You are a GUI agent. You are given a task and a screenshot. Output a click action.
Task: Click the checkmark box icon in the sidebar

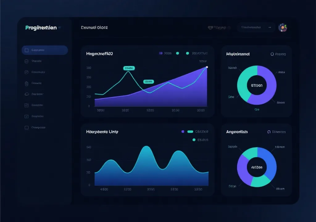tap(27, 116)
